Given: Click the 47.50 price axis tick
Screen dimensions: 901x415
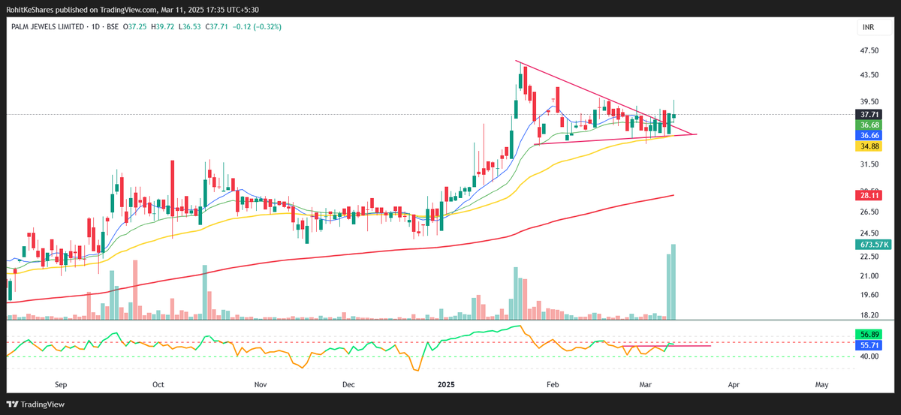Looking at the screenshot, I should click(x=869, y=51).
